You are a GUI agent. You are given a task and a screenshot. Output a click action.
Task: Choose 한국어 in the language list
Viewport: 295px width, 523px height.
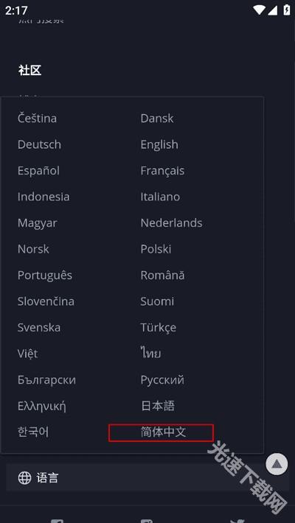coord(33,432)
